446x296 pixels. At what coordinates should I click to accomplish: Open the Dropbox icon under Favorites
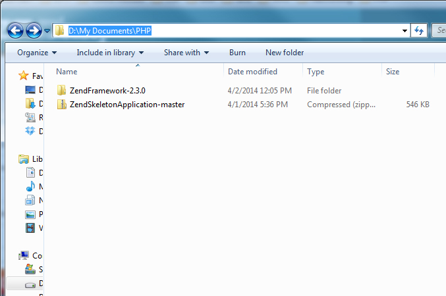[x=30, y=131]
